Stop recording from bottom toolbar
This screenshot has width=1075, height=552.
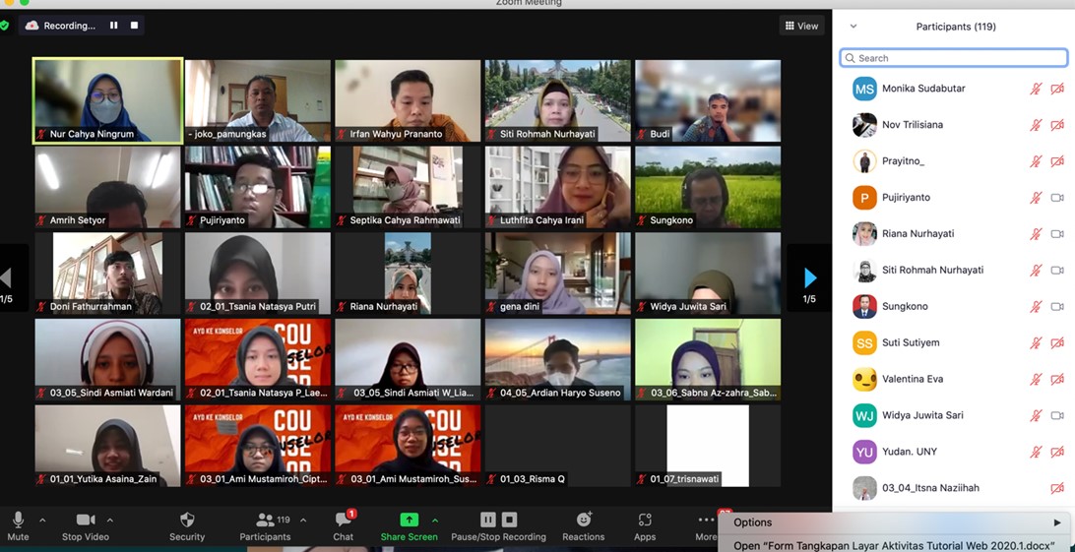coord(509,520)
